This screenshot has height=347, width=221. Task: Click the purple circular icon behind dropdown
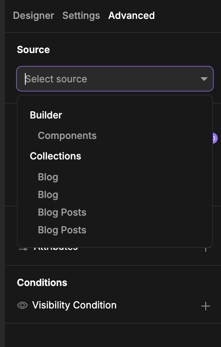(215, 138)
